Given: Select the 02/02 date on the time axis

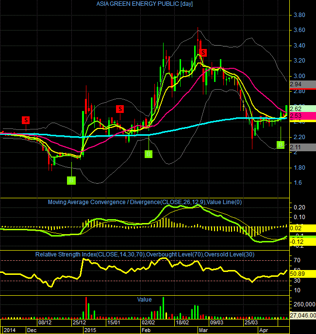Looking at the screenshot, I should pyautogui.click(x=148, y=322).
